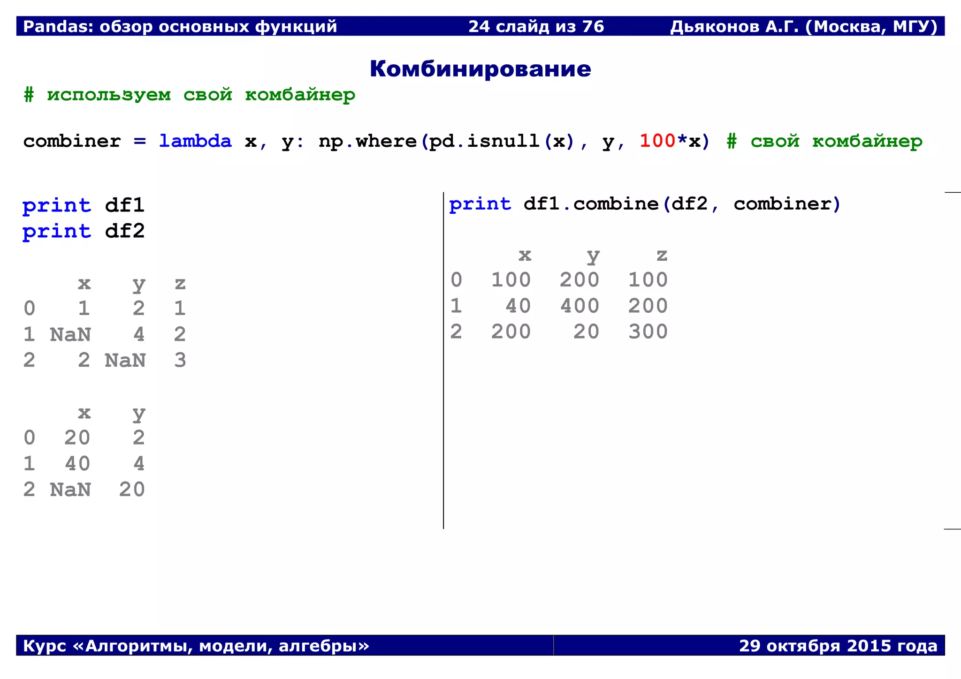Click the value 20 in df2 row 0
The image size is (961, 679).
77,438
